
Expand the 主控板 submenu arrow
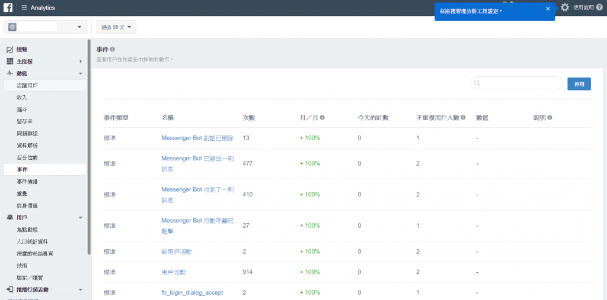click(x=81, y=62)
